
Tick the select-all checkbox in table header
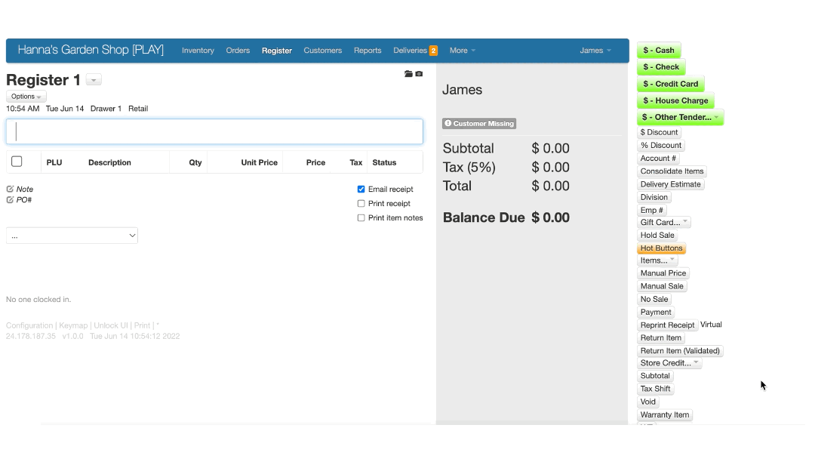pyautogui.click(x=17, y=162)
